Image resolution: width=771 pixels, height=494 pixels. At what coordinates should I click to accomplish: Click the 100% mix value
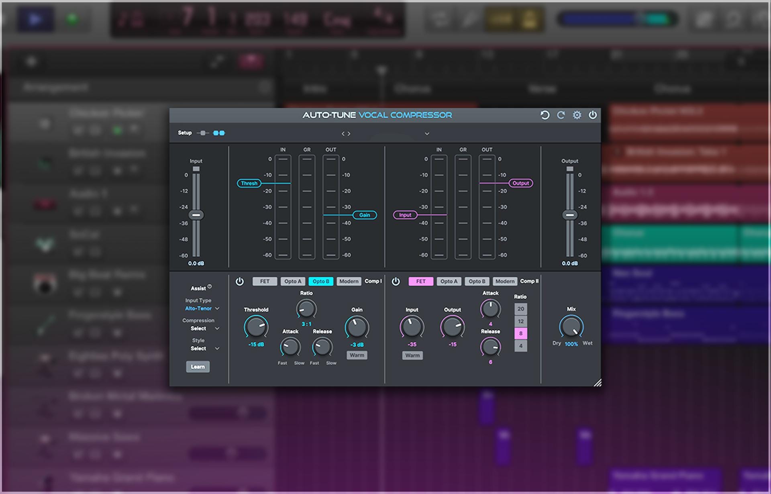point(571,344)
